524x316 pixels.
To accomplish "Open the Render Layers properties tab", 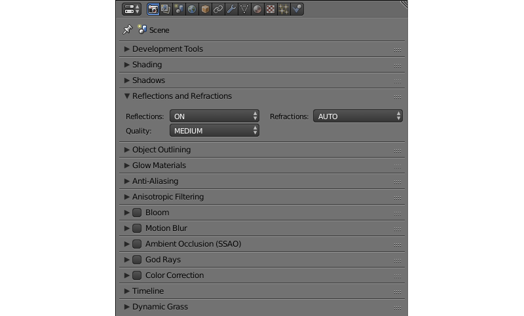I will [x=166, y=9].
